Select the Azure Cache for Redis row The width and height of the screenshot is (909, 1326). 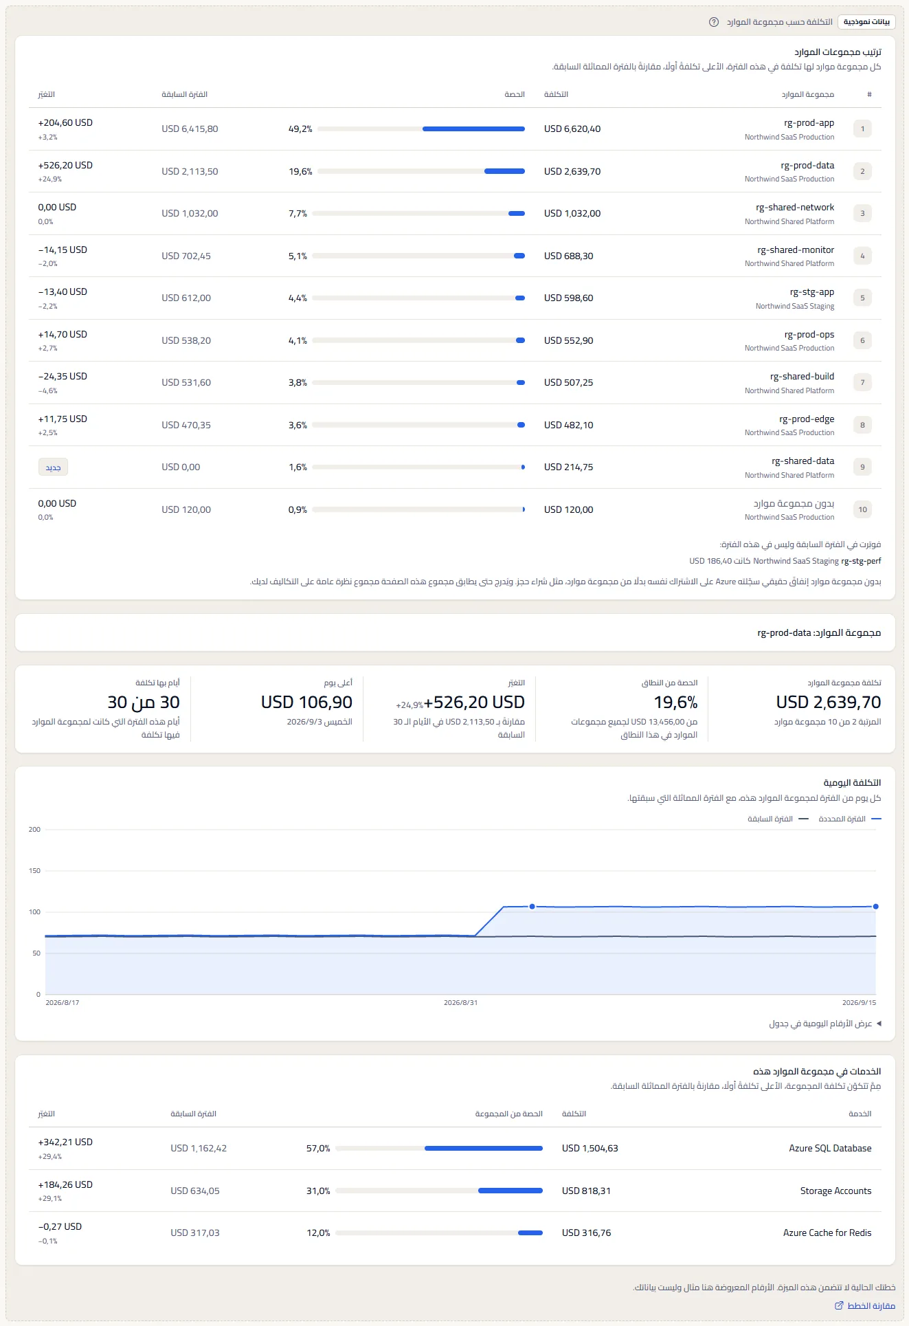pyautogui.click(x=455, y=1233)
